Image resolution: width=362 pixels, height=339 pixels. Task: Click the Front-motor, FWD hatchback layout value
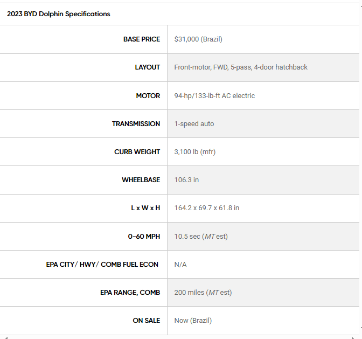click(x=241, y=67)
